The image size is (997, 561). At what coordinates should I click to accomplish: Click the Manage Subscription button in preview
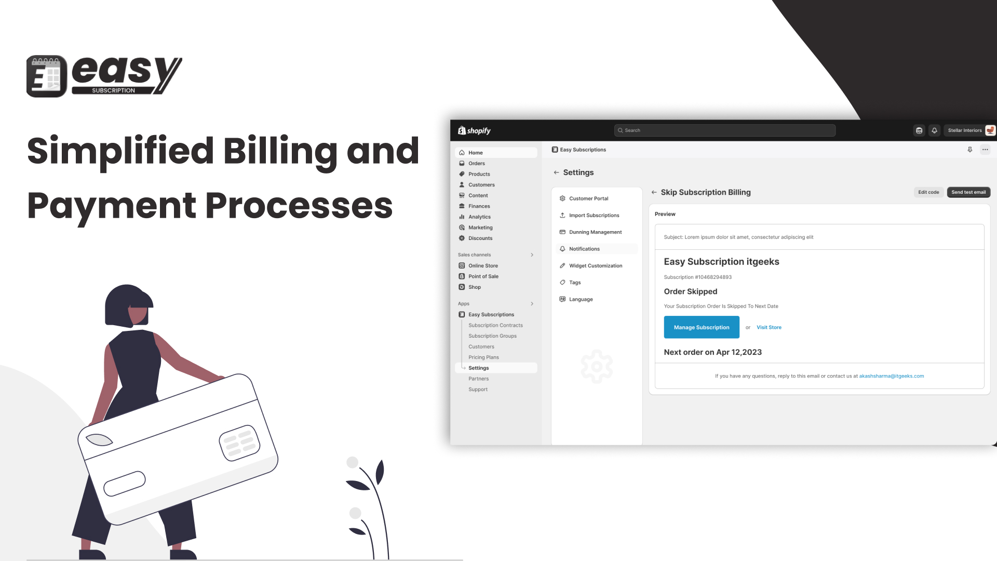(701, 327)
